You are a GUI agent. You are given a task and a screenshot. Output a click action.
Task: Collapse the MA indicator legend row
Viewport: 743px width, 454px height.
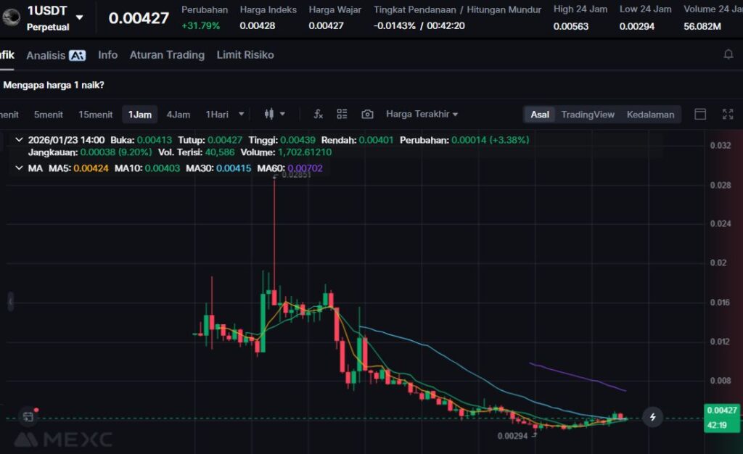18,168
